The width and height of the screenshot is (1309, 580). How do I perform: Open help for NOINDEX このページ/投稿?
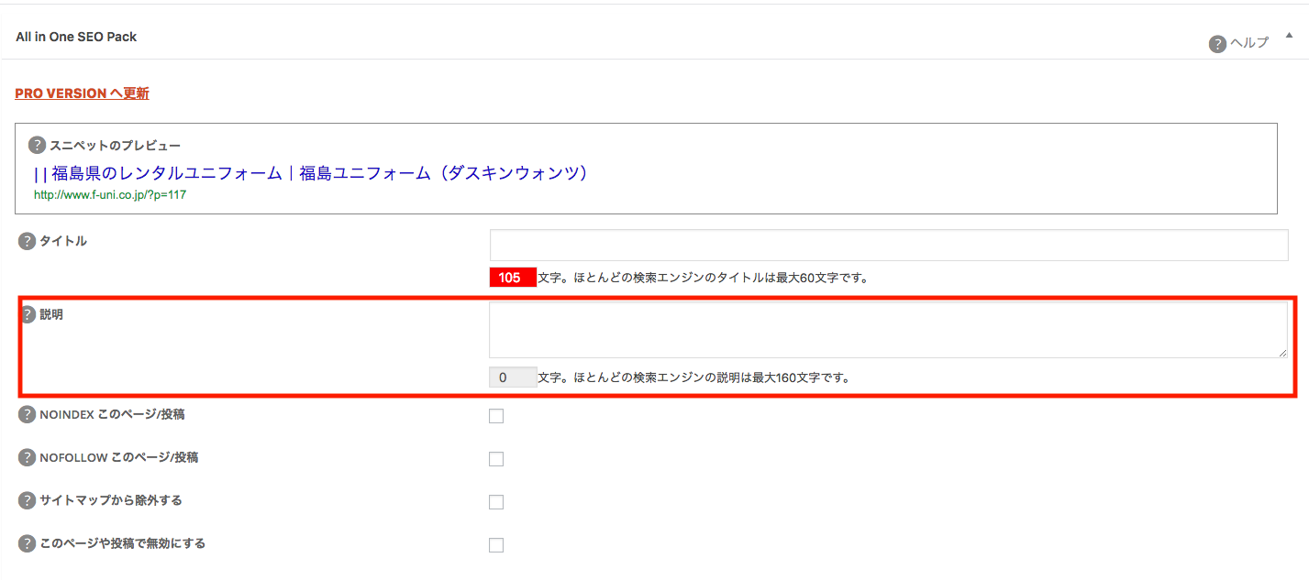(x=28, y=415)
